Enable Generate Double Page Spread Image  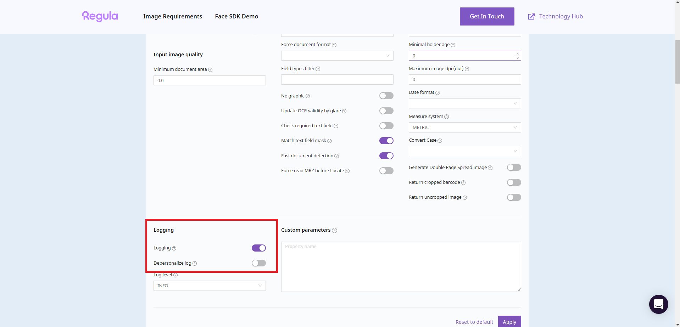pos(514,168)
